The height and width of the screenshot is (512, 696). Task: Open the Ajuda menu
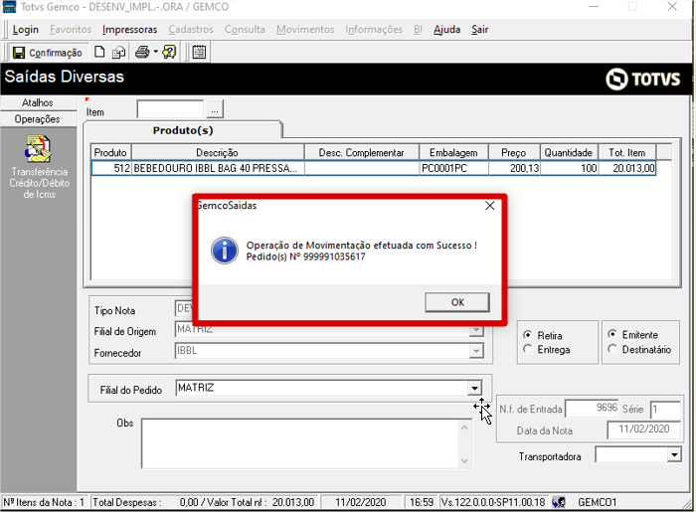[x=446, y=30]
